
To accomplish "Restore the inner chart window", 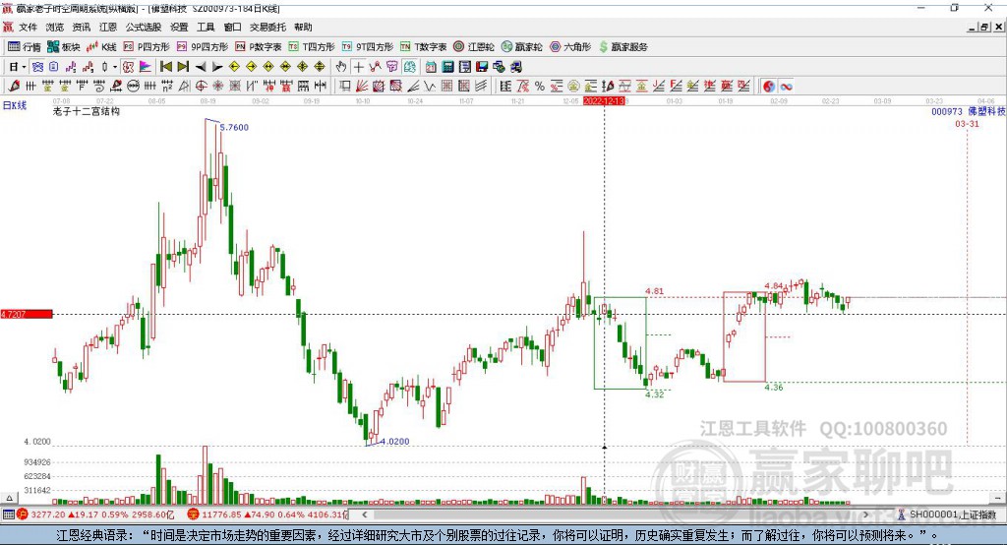I will pos(984,27).
